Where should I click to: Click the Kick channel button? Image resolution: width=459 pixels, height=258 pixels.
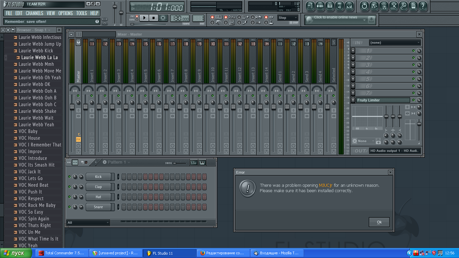pos(98,177)
